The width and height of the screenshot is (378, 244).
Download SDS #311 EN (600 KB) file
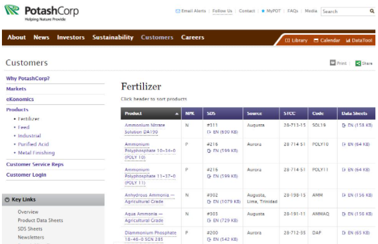pyautogui.click(x=222, y=132)
